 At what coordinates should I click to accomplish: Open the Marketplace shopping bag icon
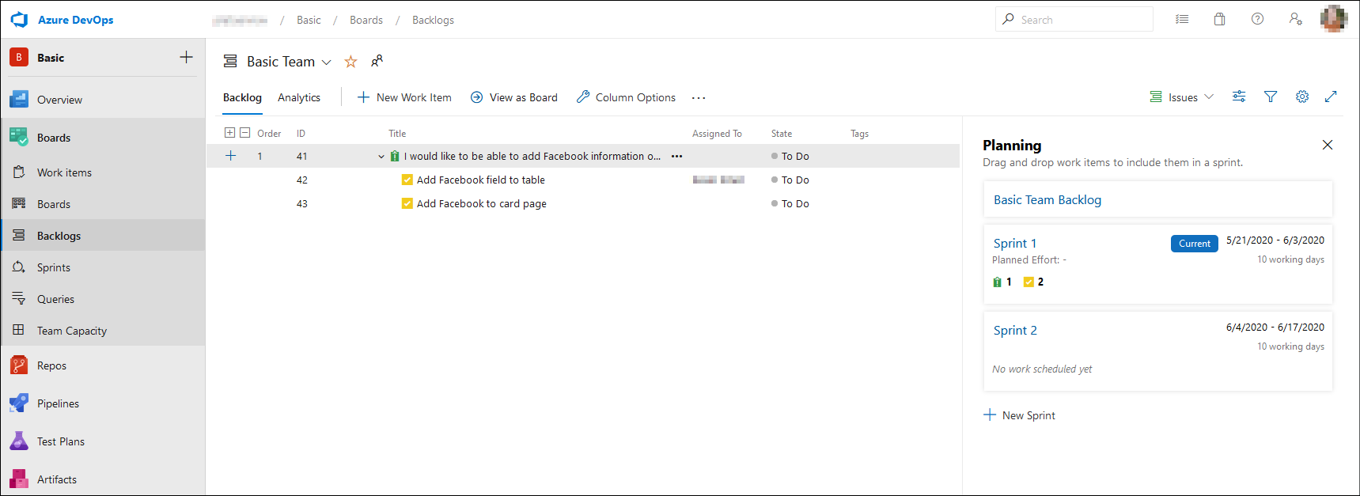click(1219, 19)
